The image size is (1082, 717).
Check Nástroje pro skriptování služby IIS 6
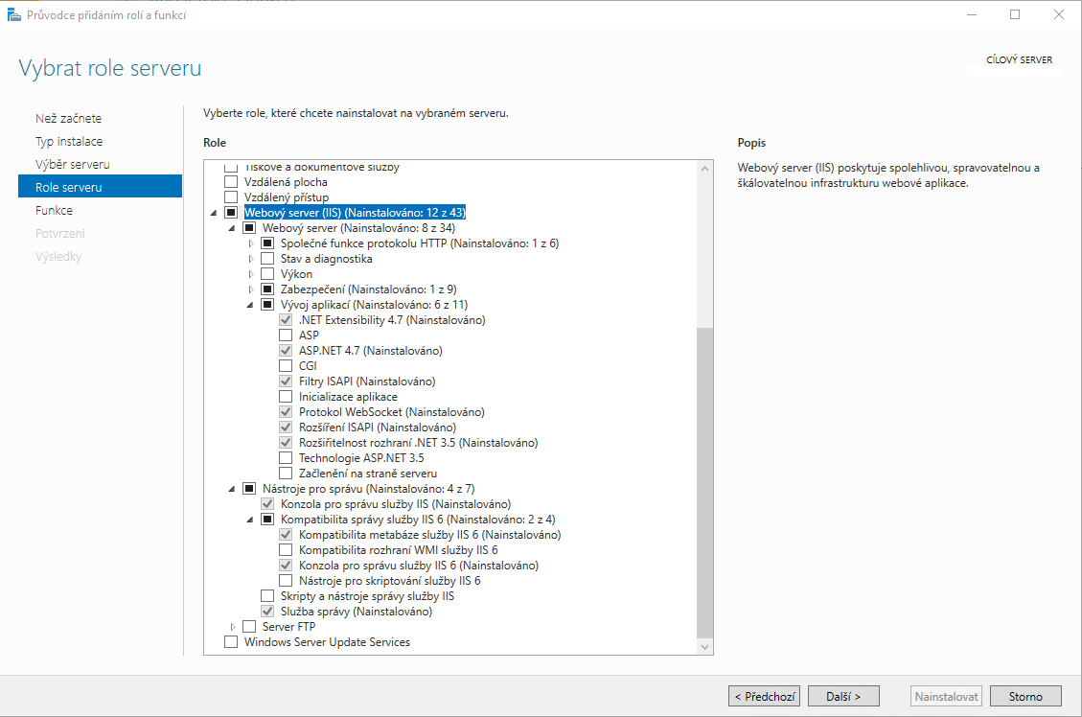tap(285, 581)
